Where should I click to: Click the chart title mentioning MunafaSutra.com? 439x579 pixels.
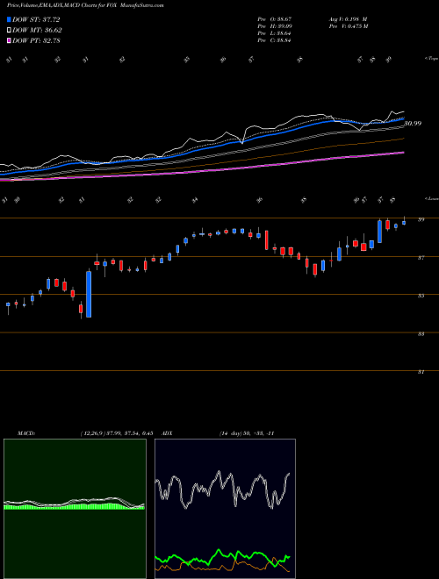tap(85, 5)
